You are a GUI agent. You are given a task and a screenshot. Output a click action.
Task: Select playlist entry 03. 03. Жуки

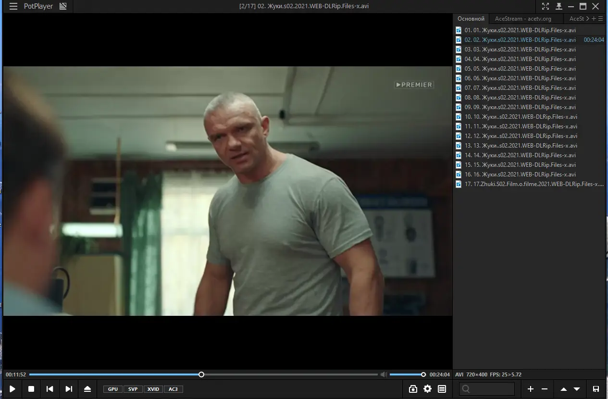[530, 50]
